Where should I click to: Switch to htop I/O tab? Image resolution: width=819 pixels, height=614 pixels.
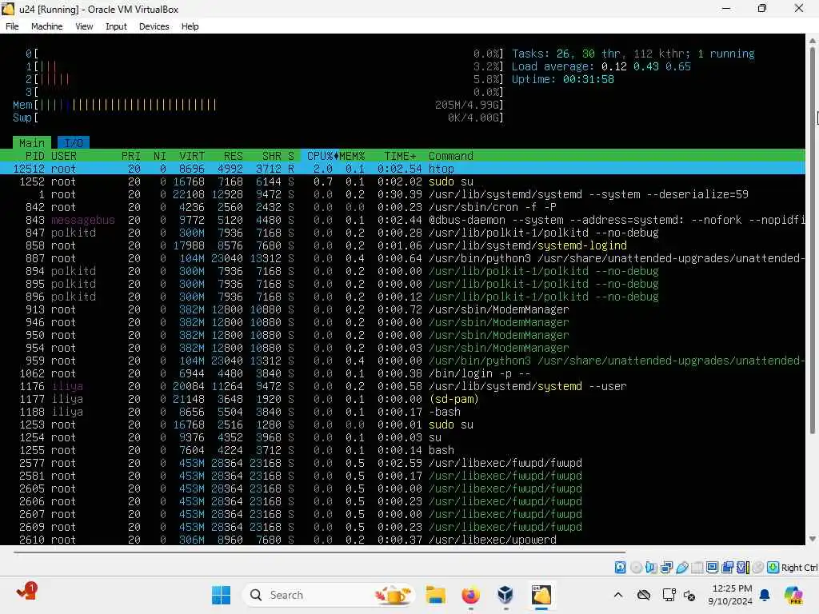coord(74,142)
